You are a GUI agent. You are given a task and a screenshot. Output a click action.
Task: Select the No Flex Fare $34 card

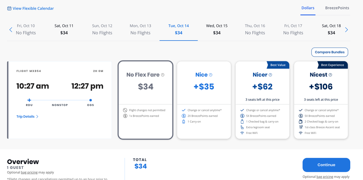(x=146, y=100)
